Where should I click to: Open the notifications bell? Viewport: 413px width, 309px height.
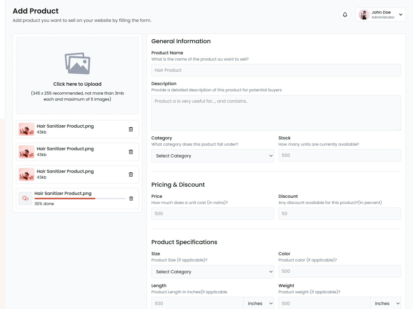point(345,15)
